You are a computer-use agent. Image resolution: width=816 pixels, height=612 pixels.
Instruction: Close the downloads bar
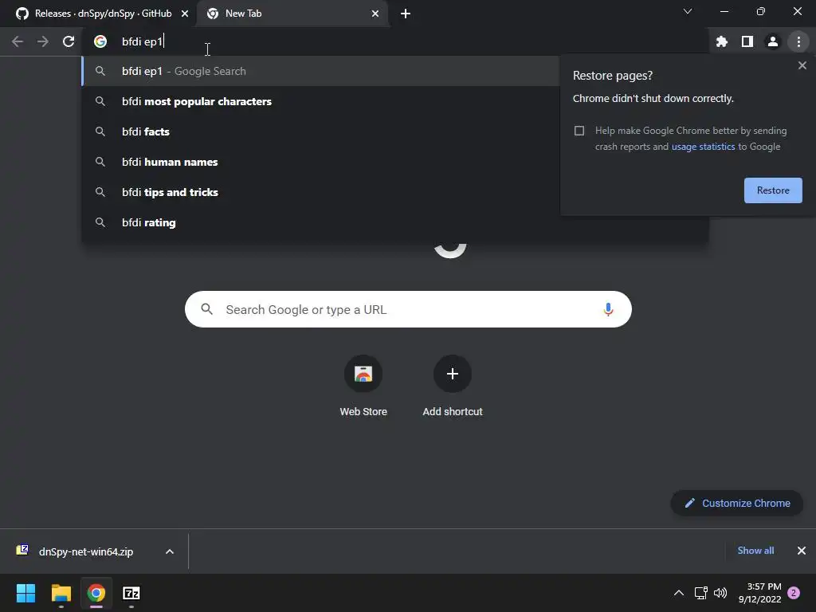(802, 551)
